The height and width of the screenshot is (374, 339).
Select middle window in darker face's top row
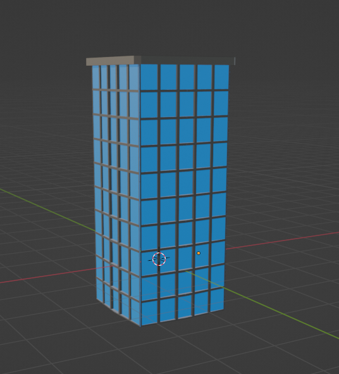186,77
